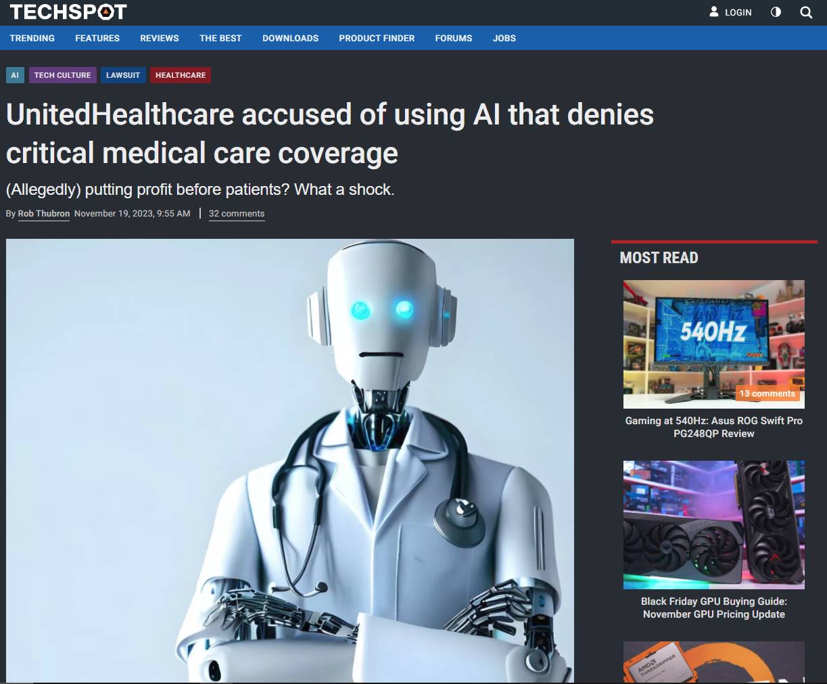Navigate to Downloads
827x684 pixels.
click(290, 38)
